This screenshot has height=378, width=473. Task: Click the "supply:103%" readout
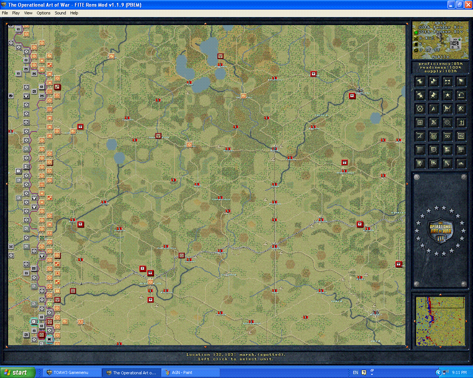point(440,71)
